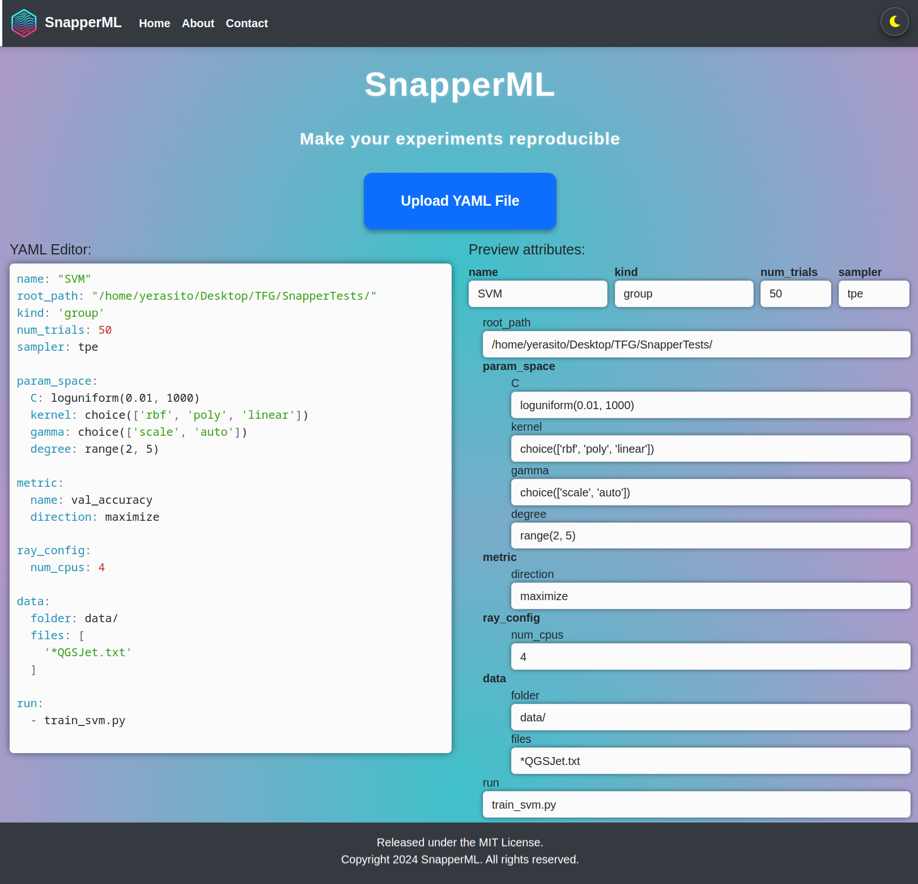The image size is (918, 884).
Task: Click the 'param_space:' line in editor
Action: [x=57, y=381]
